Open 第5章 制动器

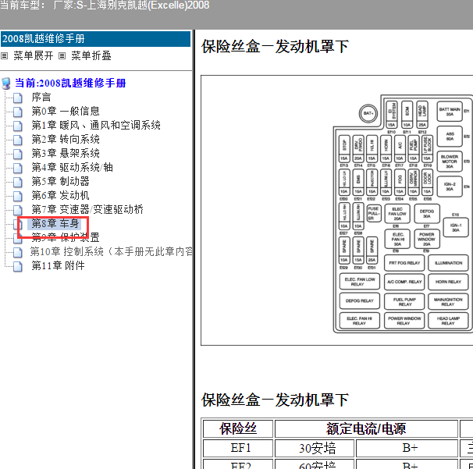(x=60, y=181)
